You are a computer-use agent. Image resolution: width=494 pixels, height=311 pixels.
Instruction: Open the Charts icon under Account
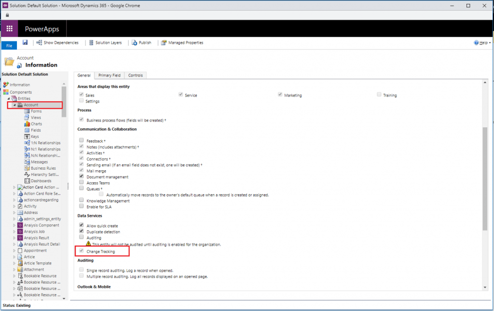(27, 124)
